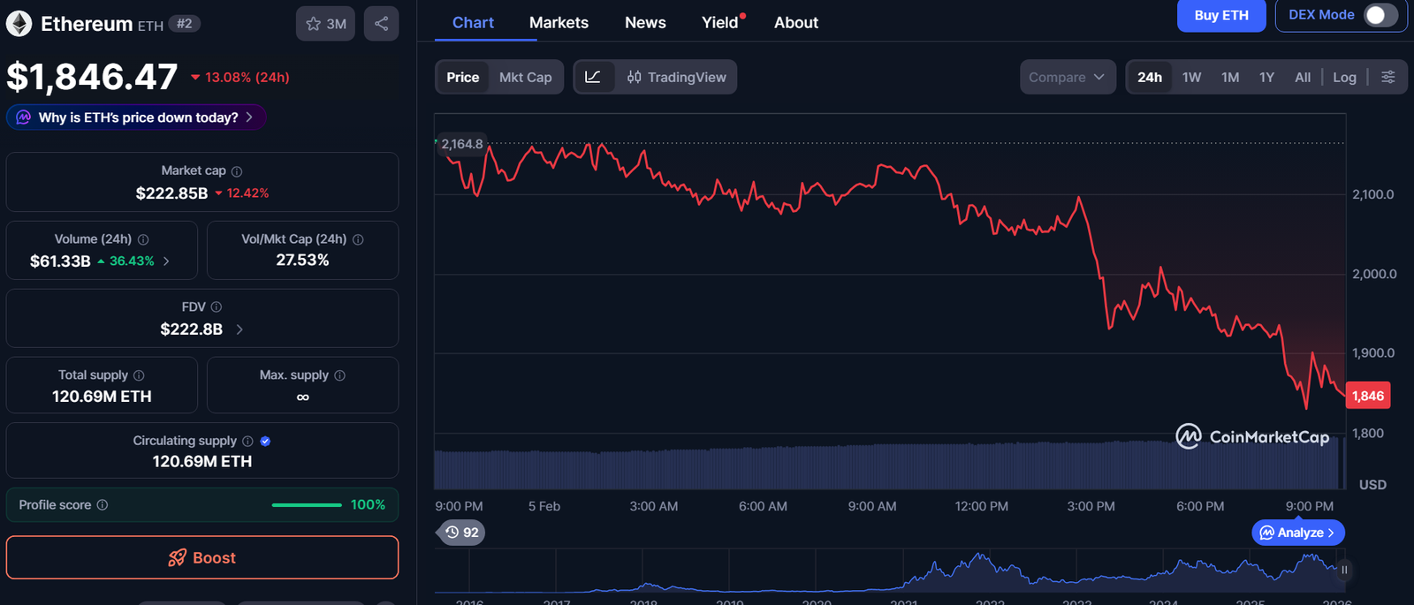Select the line chart view icon
1414x605 pixels.
(x=593, y=77)
